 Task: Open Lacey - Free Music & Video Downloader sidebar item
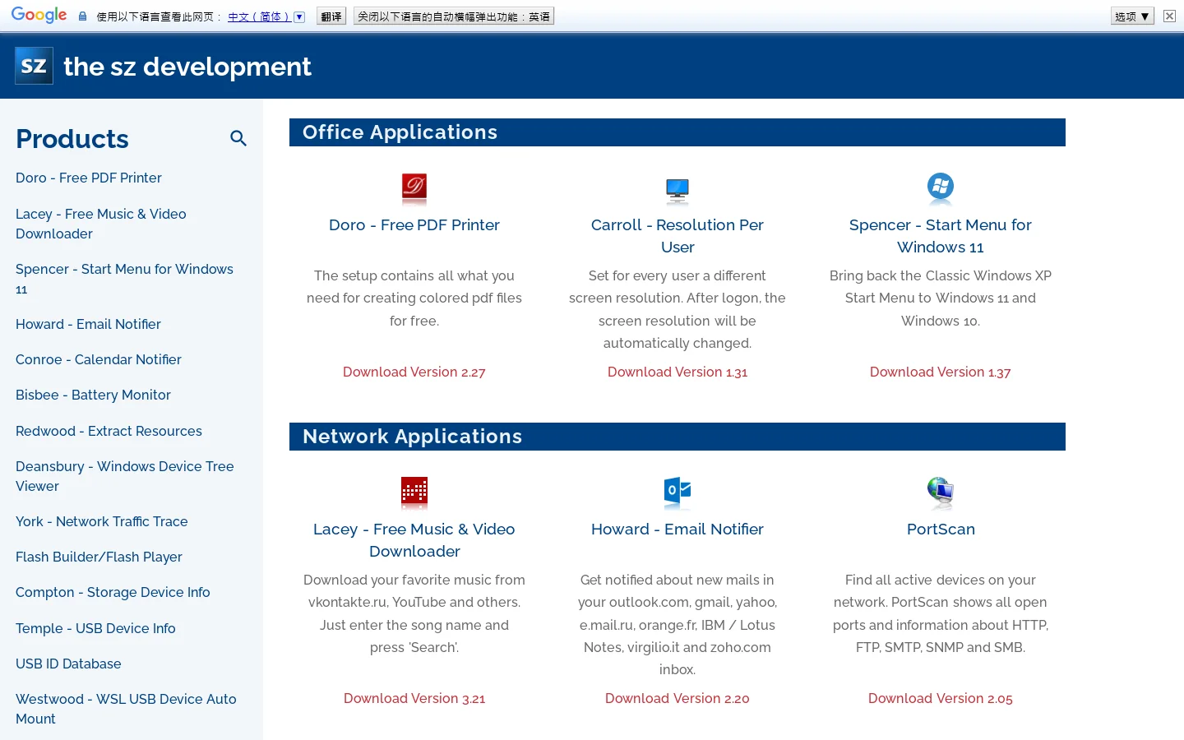101,224
